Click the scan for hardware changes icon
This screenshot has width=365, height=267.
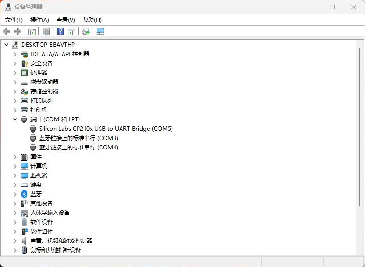(x=100, y=31)
